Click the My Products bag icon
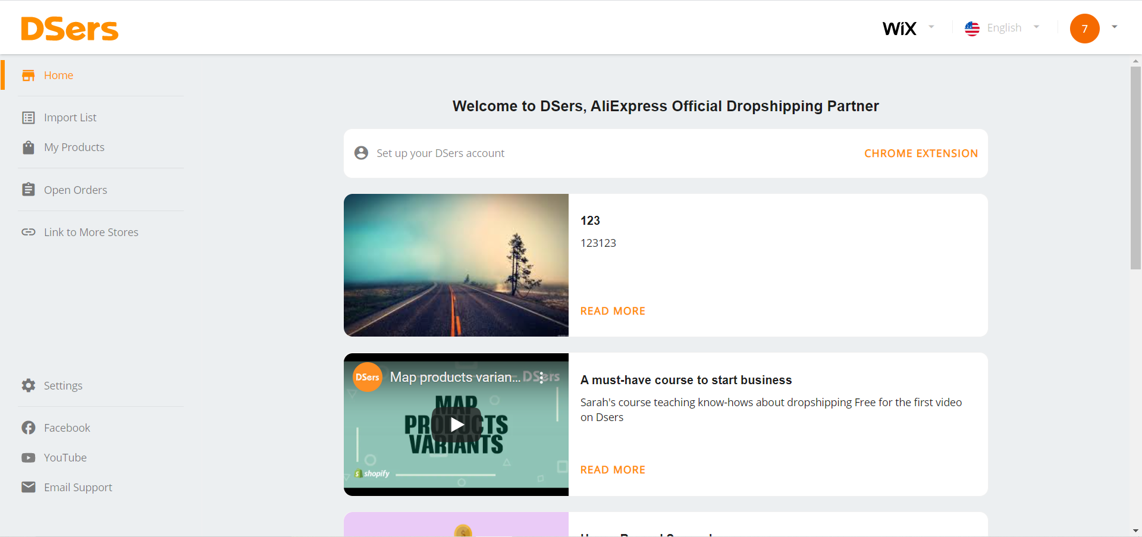The width and height of the screenshot is (1142, 537). coord(28,147)
